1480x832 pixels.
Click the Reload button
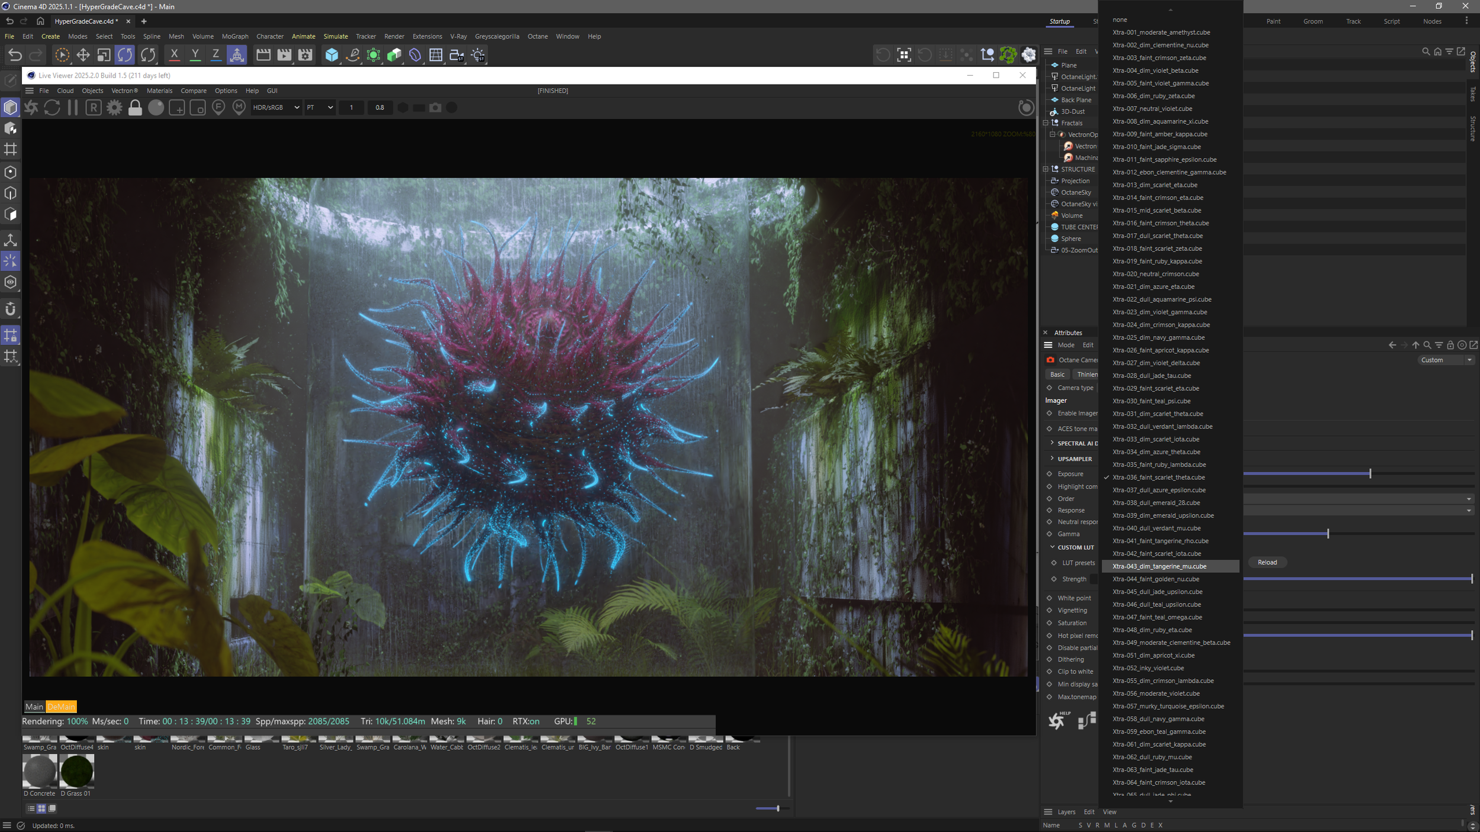coord(1267,562)
